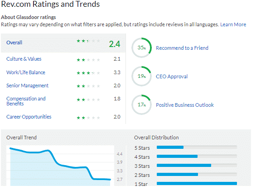256x190 pixels.
Task: Click the 1 Star label
Action: [141, 184]
